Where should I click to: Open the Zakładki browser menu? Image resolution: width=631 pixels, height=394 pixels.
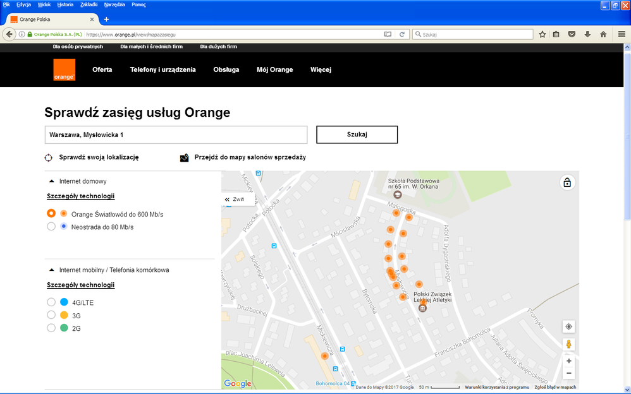87,4
